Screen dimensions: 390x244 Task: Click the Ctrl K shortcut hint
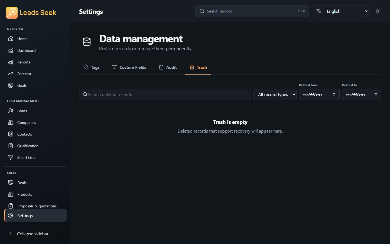301,11
